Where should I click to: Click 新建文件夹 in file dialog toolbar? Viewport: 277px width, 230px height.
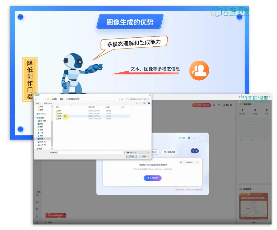tap(48, 103)
